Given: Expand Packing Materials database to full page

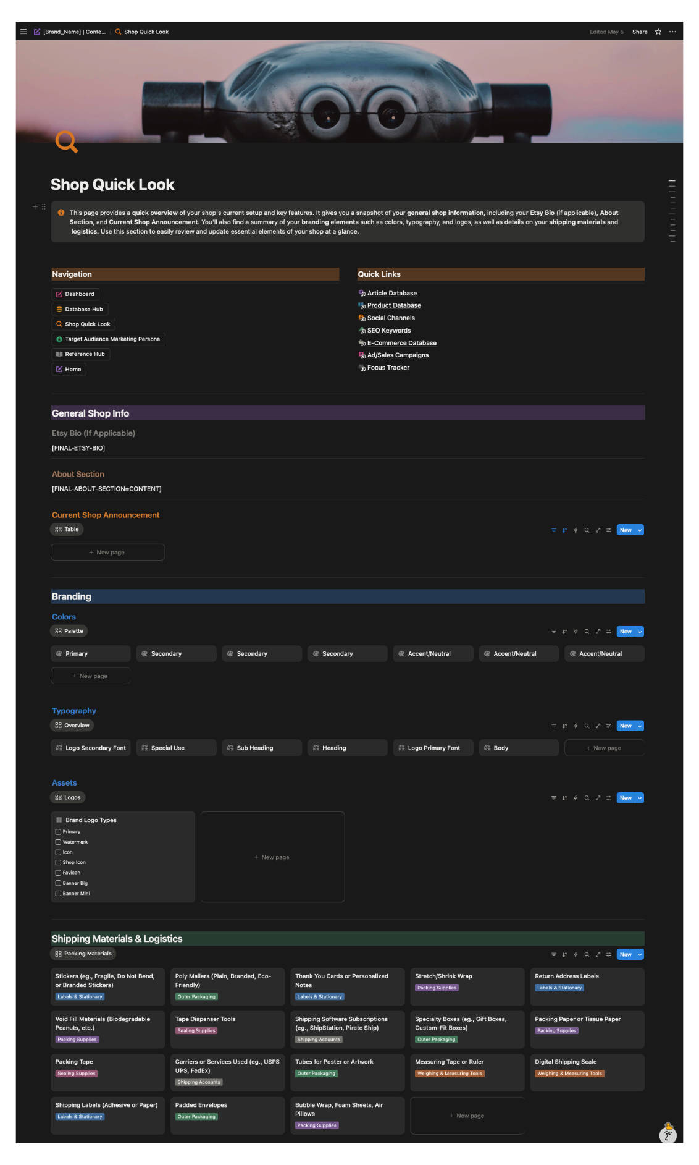Looking at the screenshot, I should (598, 955).
